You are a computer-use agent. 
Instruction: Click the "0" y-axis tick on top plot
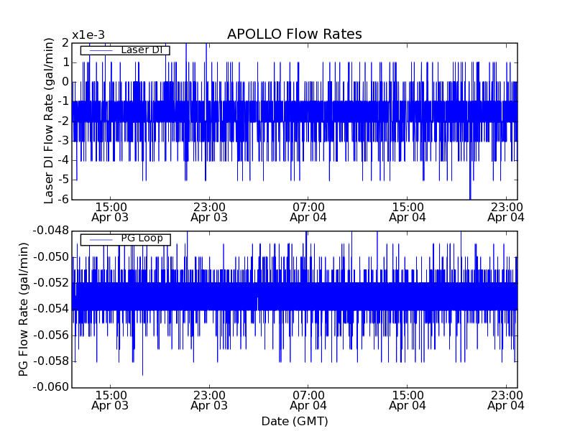(65, 82)
